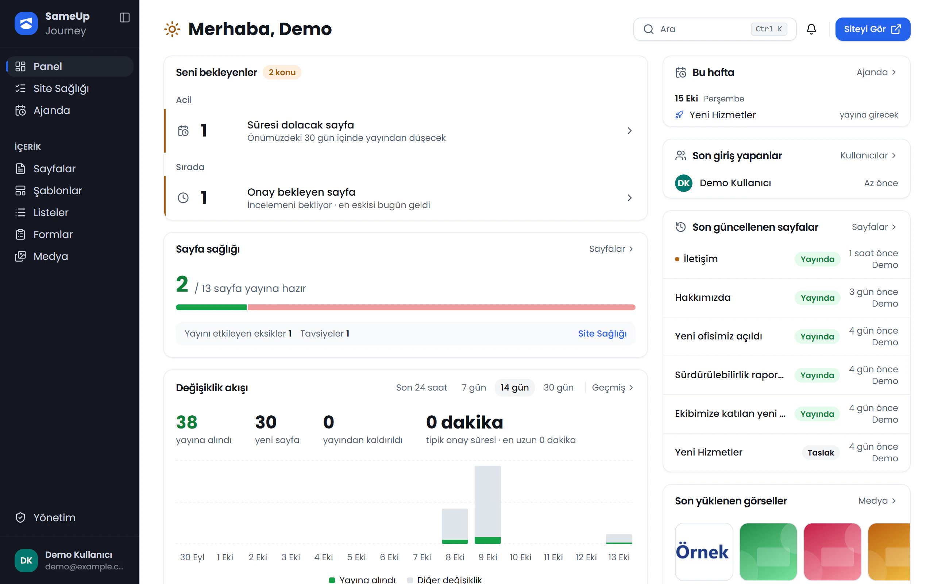The image size is (934, 584).
Task: Open the green image thumbnail
Action: [x=768, y=552]
